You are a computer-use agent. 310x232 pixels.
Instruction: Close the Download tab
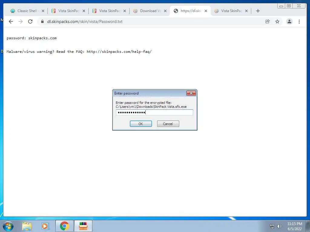point(166,11)
